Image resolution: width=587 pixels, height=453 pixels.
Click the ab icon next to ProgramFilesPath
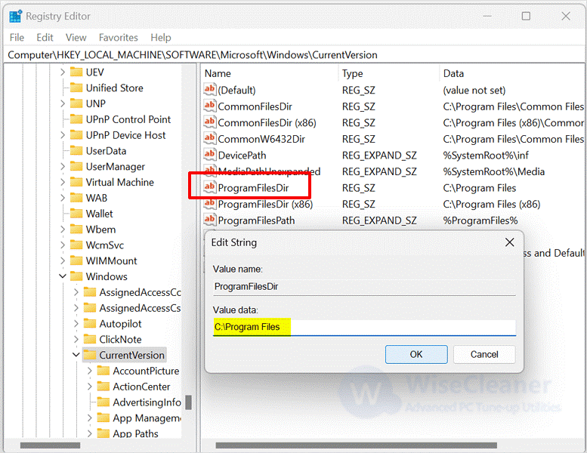point(210,219)
